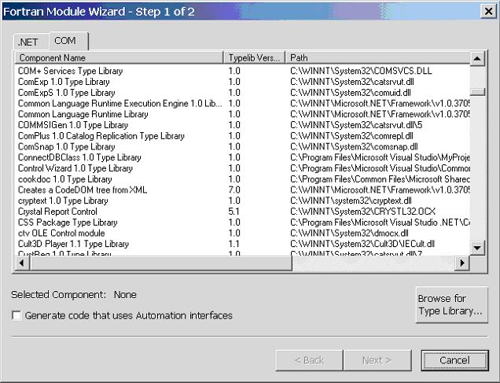Image resolution: width=500 pixels, height=383 pixels.
Task: Select ComPlus 1.0 Catalog Replication Type Library
Action: 242,136
